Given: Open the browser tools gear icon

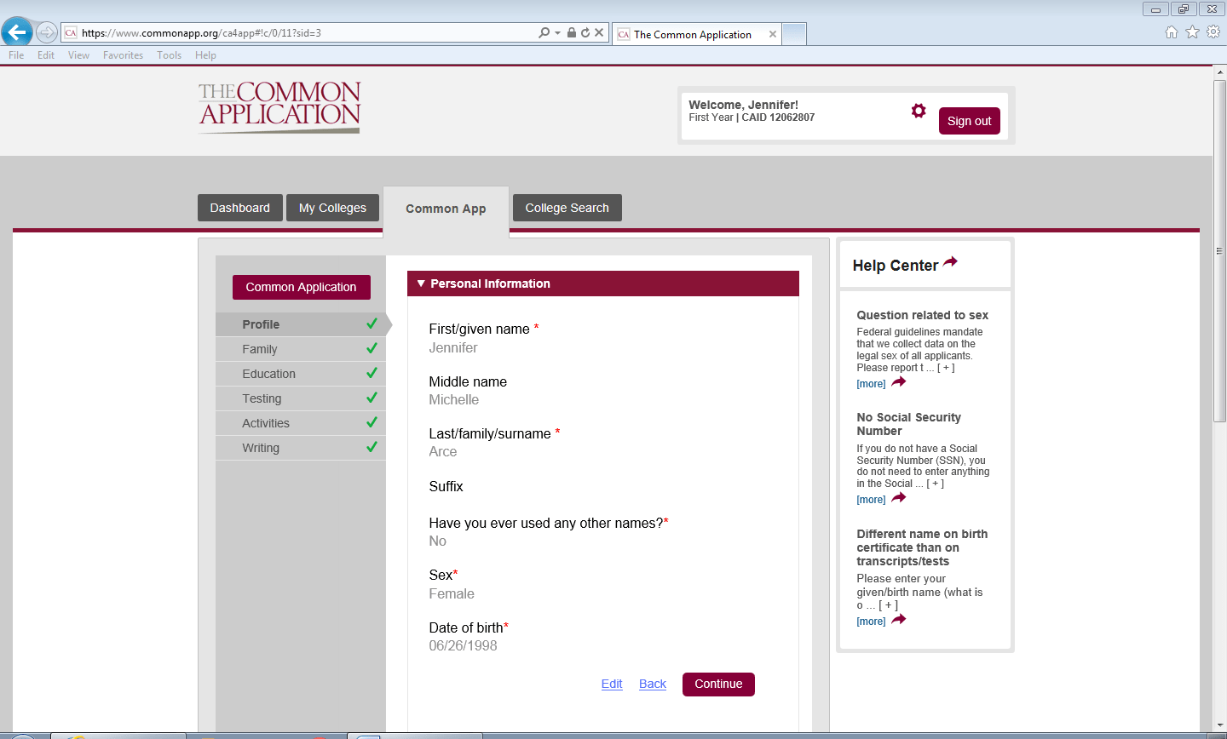Looking at the screenshot, I should [1213, 32].
